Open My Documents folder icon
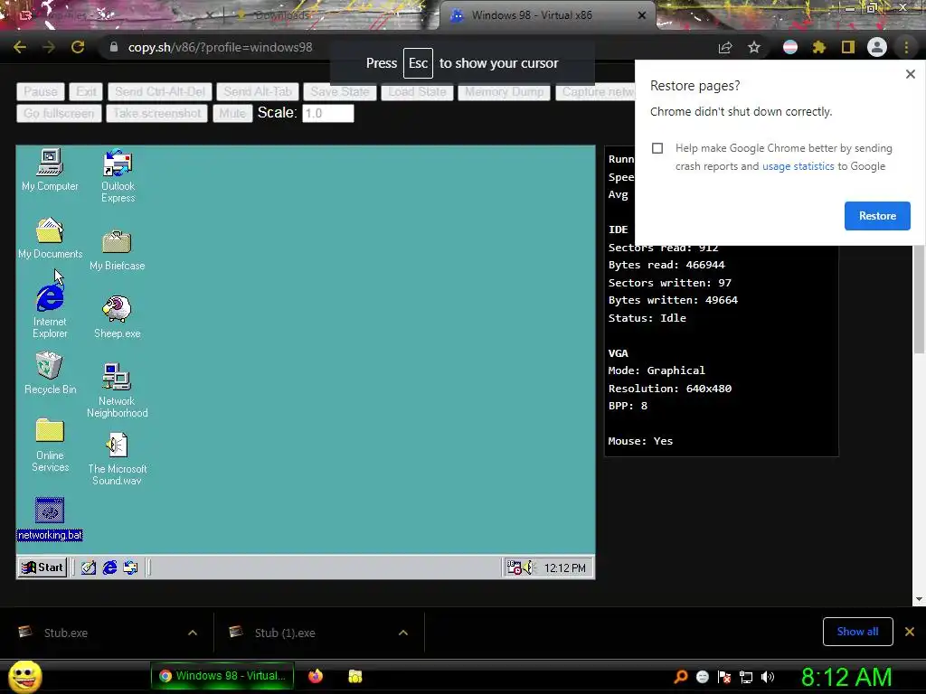 (x=50, y=238)
